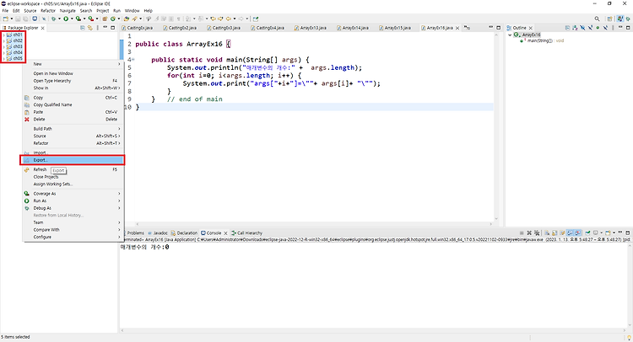The width and height of the screenshot is (633, 342).
Task: Close the ArrayEx16.java editor tab
Action: (457, 28)
